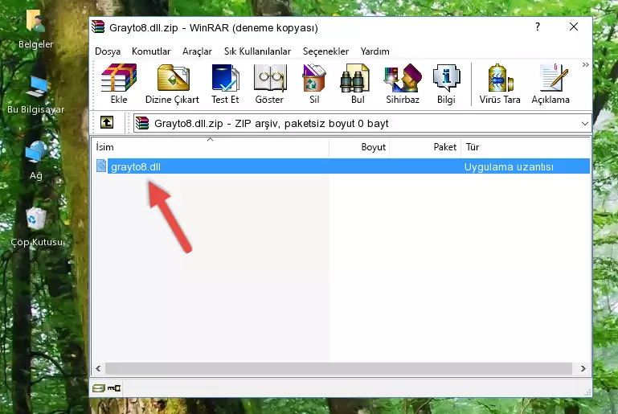Viewport: 618px width, 414px height.
Task: Launch the Sihirbaz wizard
Action: pos(403,84)
